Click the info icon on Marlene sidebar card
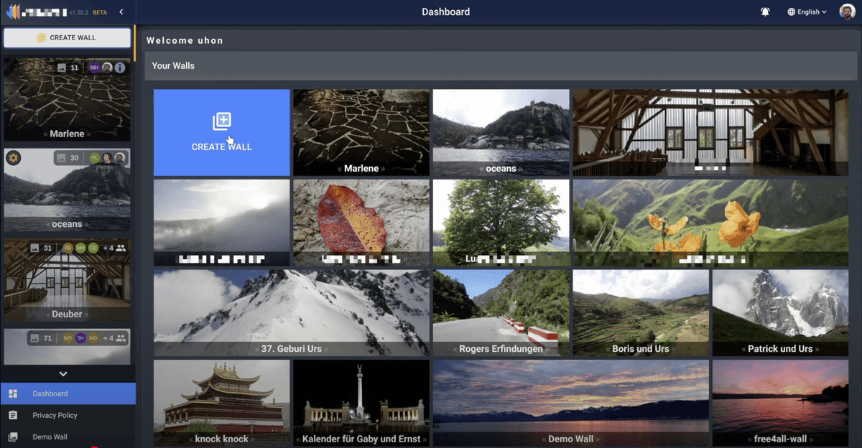 [x=120, y=67]
